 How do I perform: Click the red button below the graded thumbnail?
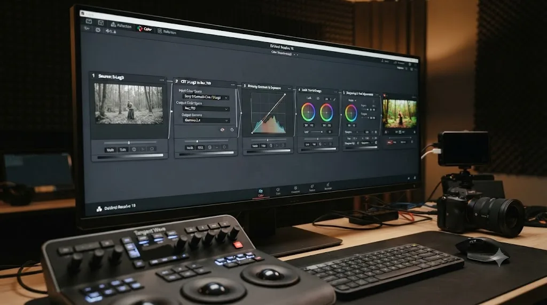389,142
